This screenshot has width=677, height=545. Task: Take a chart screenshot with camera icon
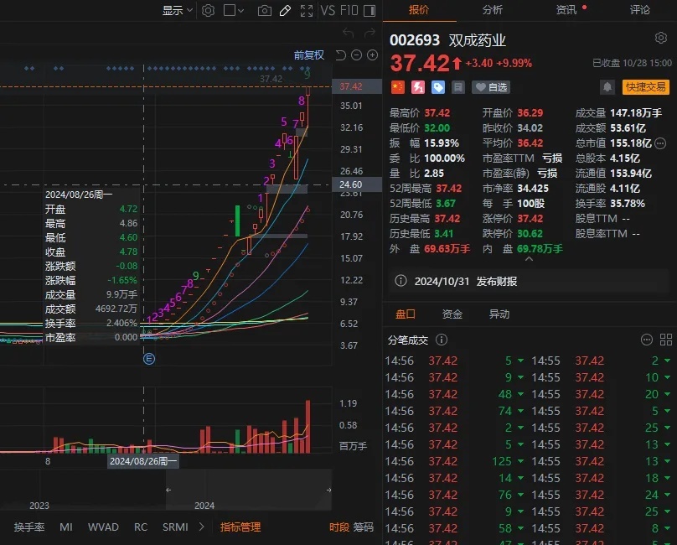pyautogui.click(x=265, y=10)
